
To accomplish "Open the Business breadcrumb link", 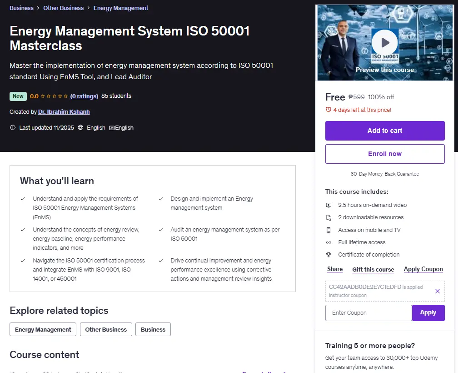I will 21,8.
